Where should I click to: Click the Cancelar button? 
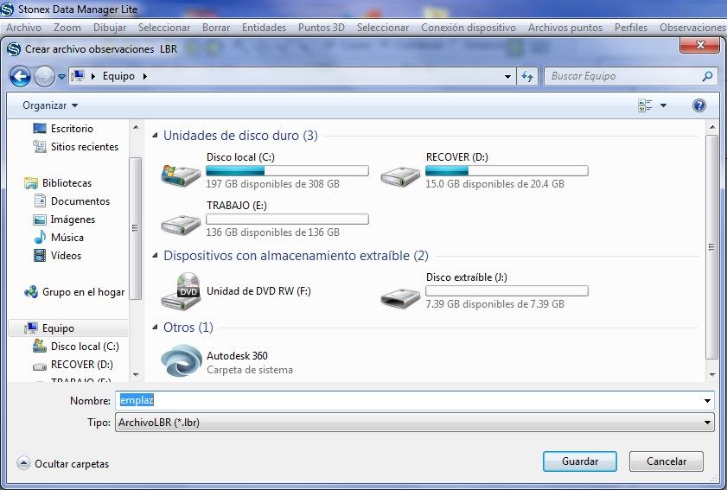coord(666,461)
